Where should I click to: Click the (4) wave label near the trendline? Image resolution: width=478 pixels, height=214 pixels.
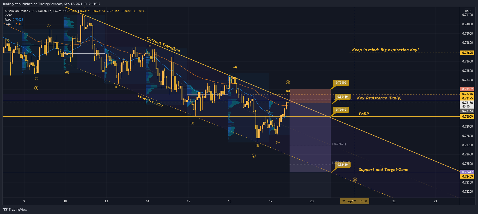tap(235, 67)
